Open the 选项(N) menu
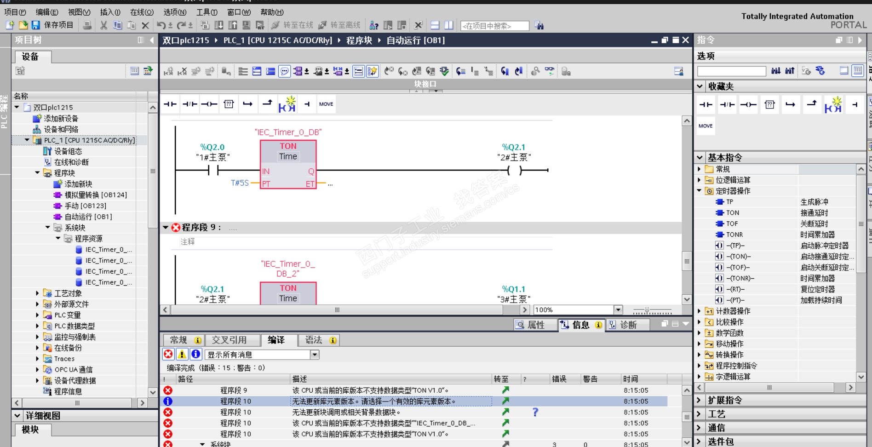The height and width of the screenshot is (447, 872). point(175,12)
